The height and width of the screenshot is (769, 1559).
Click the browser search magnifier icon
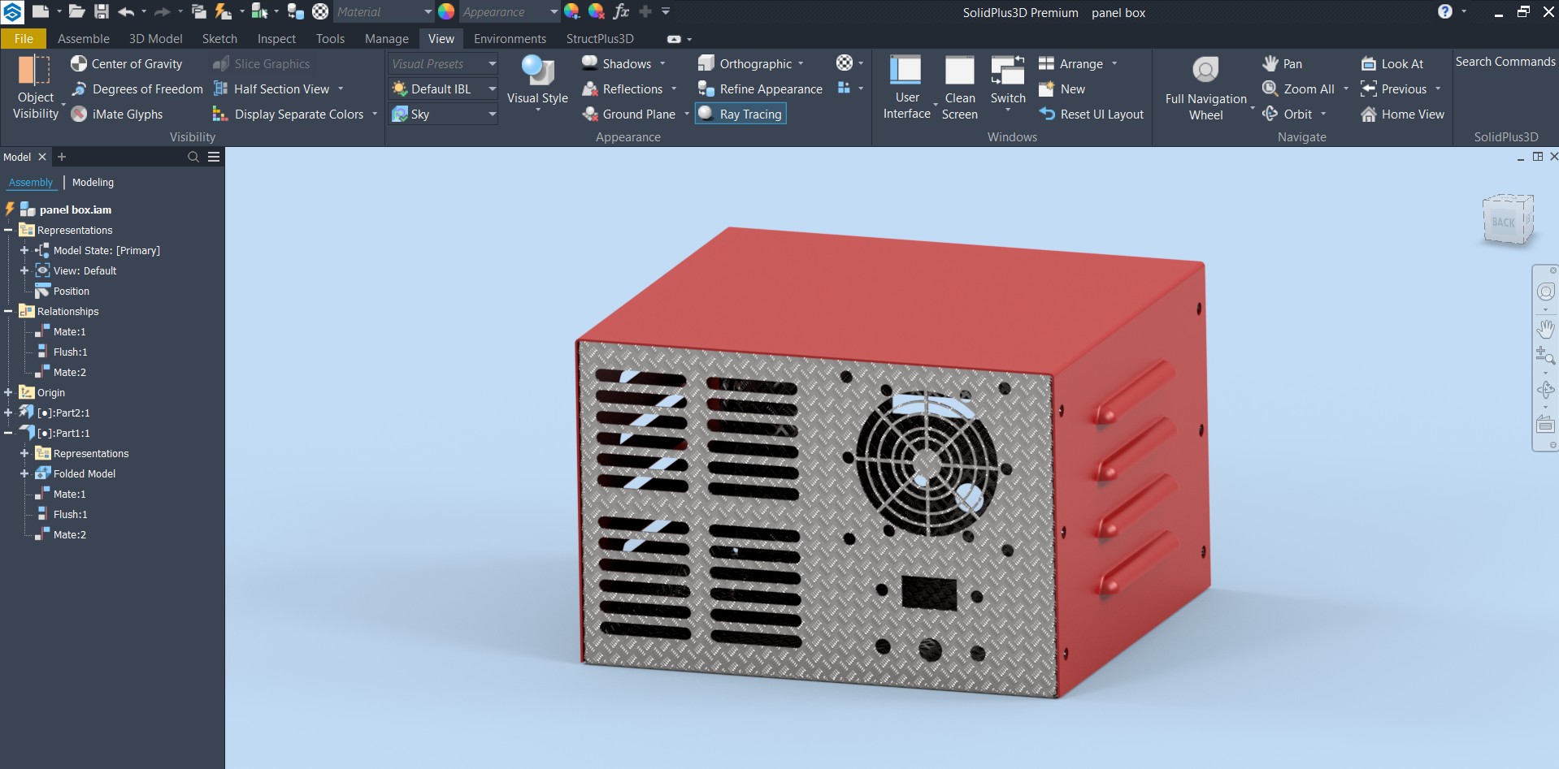193,157
